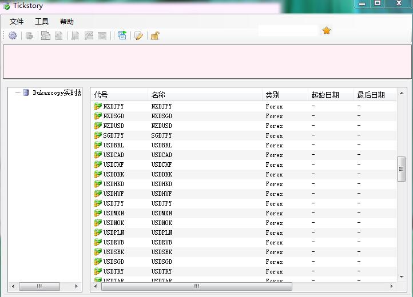Image resolution: width=413 pixels, height=297 pixels.
Task: Click the USDDKK symbol icon
Action: (98, 174)
